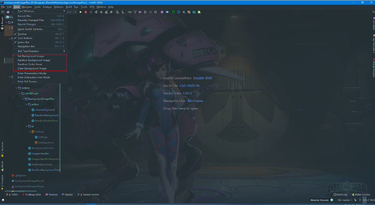Click the open folder icon in toolbar

click(x=3, y=12)
